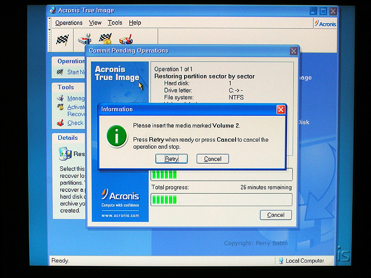
Task: Open the Tools menu
Action: [115, 23]
